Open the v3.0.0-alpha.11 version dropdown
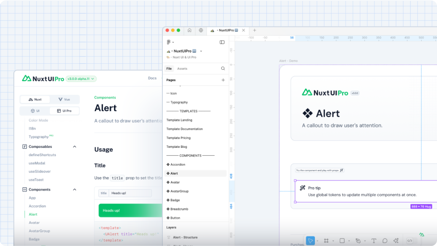Image resolution: width=437 pixels, height=246 pixels. 80,78
